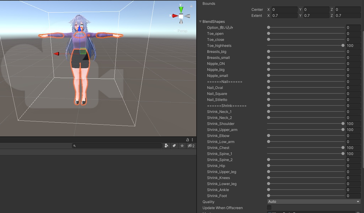Click the lock icon in the scene view corner

191,6
